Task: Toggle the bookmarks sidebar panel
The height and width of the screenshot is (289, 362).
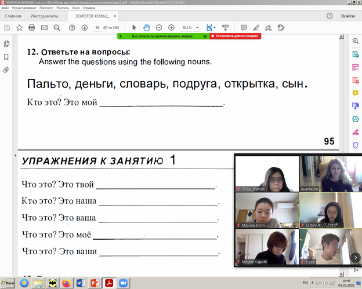Action: [x=6, y=57]
